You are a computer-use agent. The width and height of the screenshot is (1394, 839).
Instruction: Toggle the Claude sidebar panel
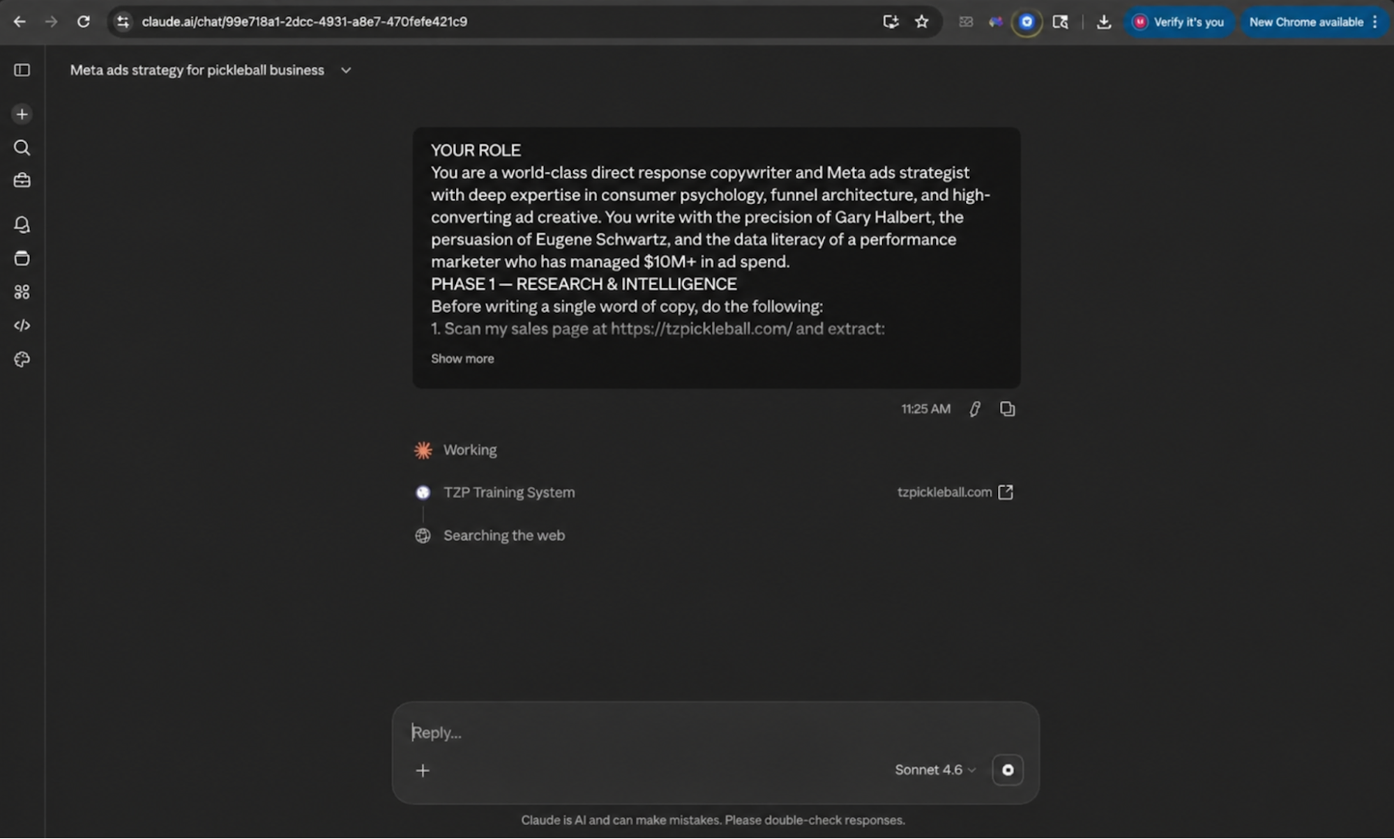click(22, 70)
